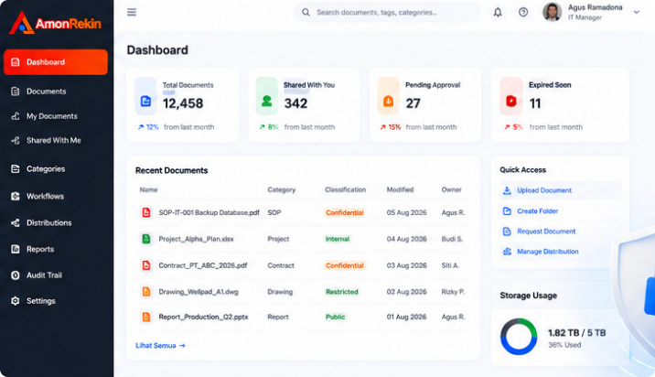Screen dimensions: 655x377
Task: Click the Create Folder link
Action: coord(538,211)
